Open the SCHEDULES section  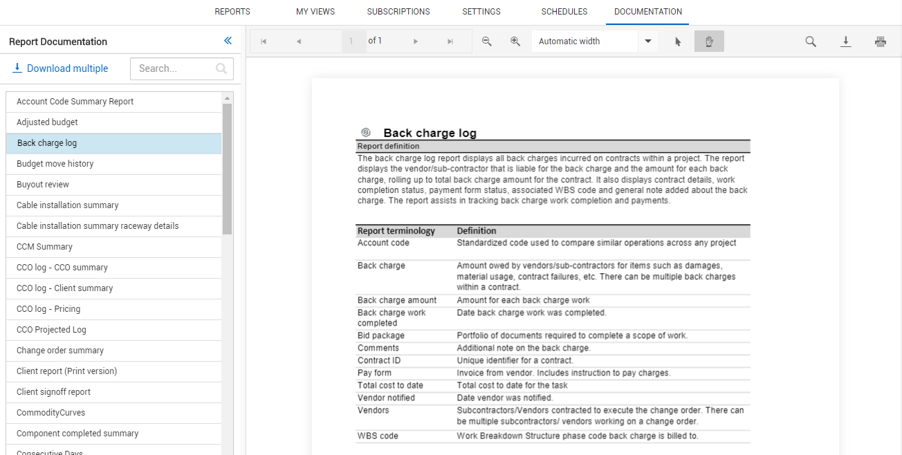(564, 11)
